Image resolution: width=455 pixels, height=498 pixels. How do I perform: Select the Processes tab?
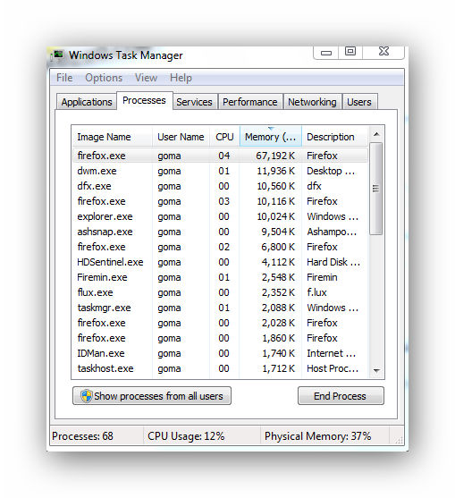[145, 101]
